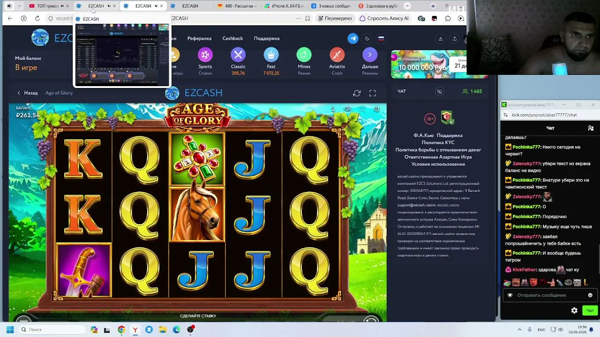Hide the chat with crossed-eye icon
The image size is (600, 337).
tap(440, 91)
